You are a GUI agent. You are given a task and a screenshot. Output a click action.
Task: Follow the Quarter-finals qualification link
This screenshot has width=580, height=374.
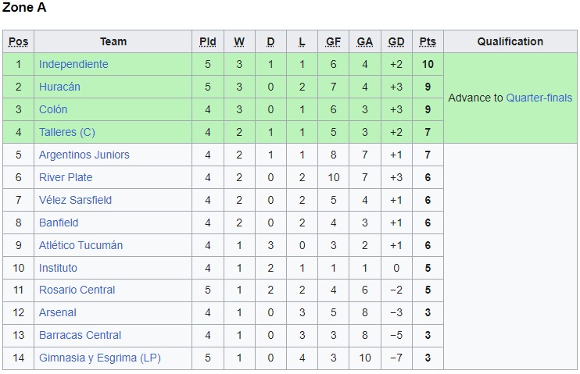coord(539,98)
